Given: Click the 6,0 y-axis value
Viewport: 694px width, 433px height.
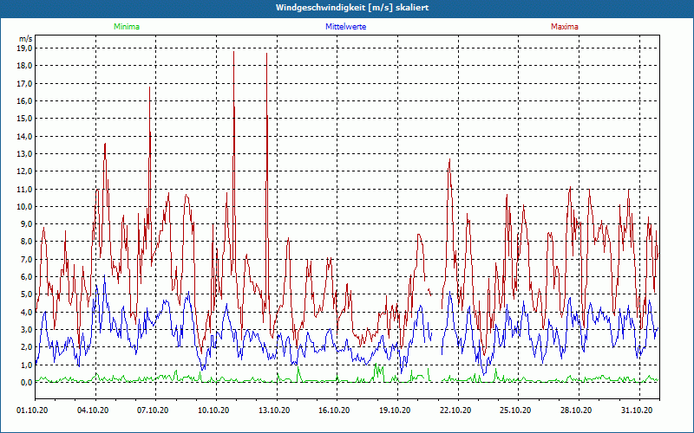Looking at the screenshot, I should [x=27, y=277].
